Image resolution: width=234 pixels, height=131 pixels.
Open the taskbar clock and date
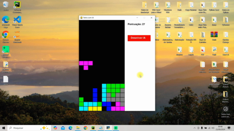[x=220, y=128]
